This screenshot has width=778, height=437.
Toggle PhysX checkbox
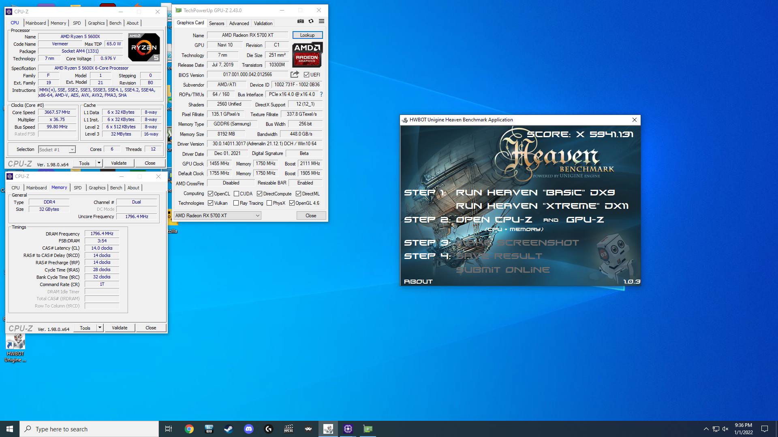coord(269,203)
